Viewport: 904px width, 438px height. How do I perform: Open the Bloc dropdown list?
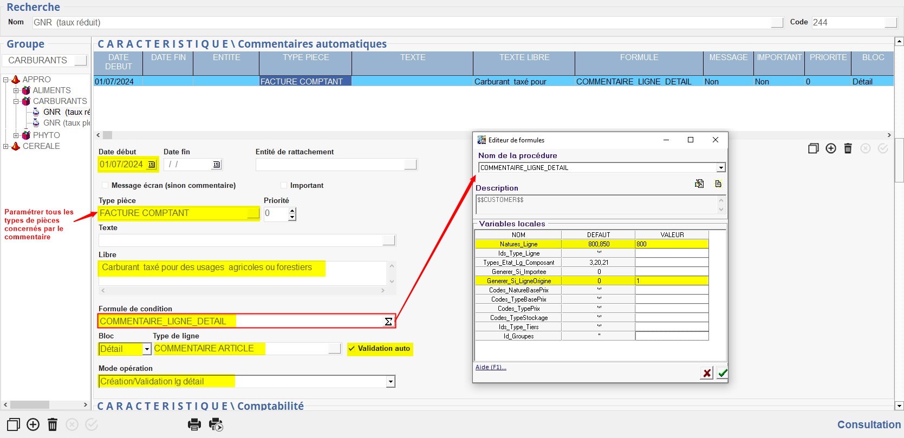(147, 349)
